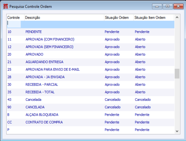The width and height of the screenshot is (186, 141).
Task: Select controle code 20
Action: click(9, 54)
